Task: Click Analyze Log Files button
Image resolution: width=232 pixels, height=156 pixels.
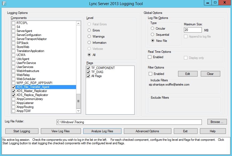Action: coord(102,131)
